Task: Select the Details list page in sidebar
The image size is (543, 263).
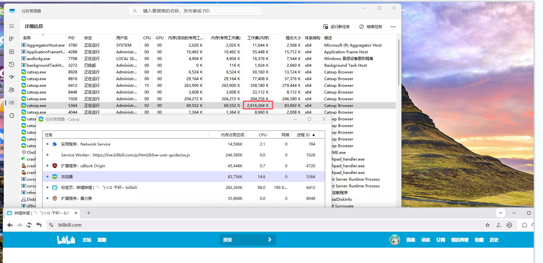Action: click(x=12, y=102)
